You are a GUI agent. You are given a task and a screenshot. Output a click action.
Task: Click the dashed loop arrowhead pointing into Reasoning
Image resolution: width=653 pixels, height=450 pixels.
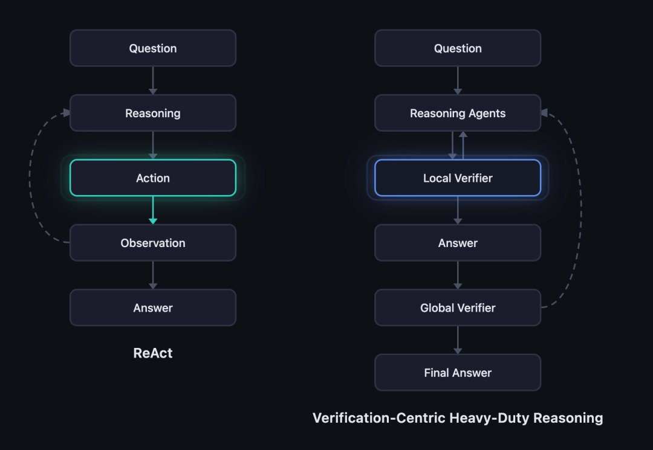pos(67,113)
